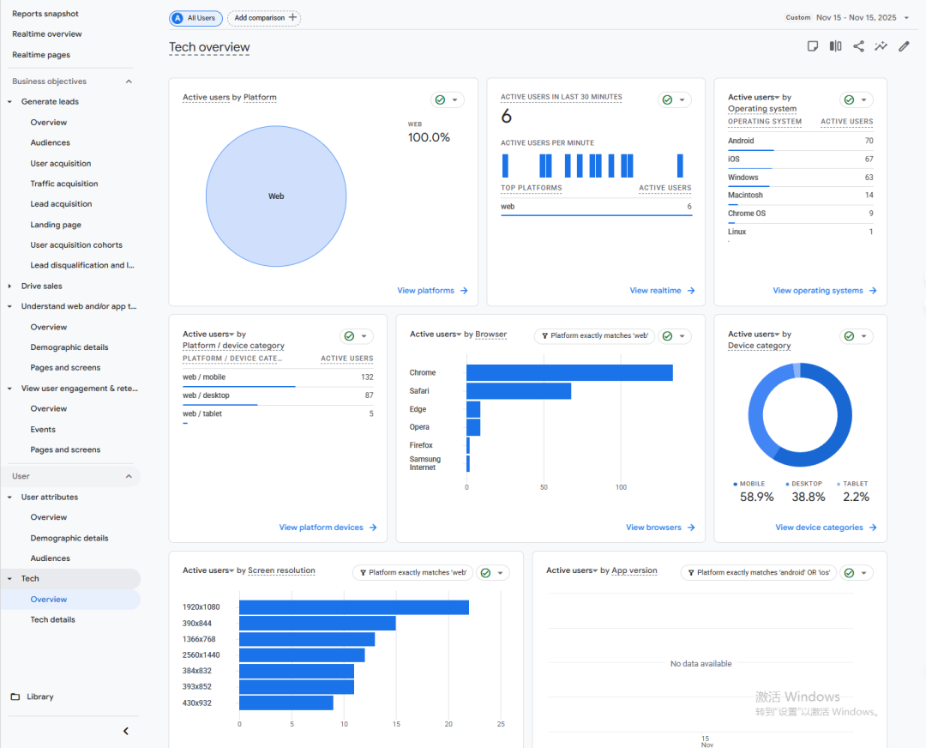This screenshot has width=926, height=748.
Task: Open the Insights sparkline icon
Action: click(881, 46)
